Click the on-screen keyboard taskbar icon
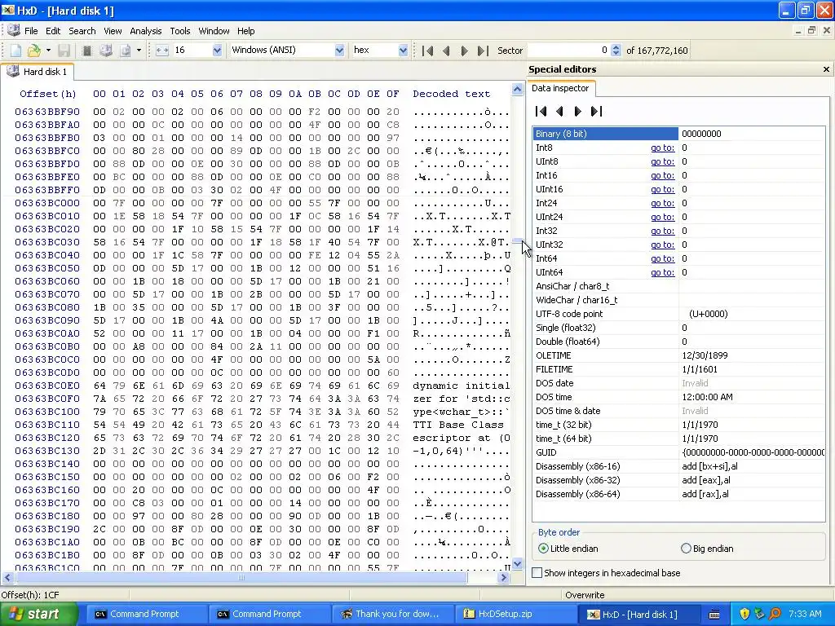The image size is (835, 626). [x=714, y=615]
